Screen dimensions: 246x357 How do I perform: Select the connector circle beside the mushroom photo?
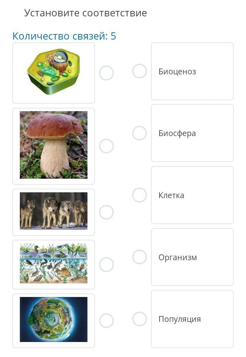click(x=106, y=146)
